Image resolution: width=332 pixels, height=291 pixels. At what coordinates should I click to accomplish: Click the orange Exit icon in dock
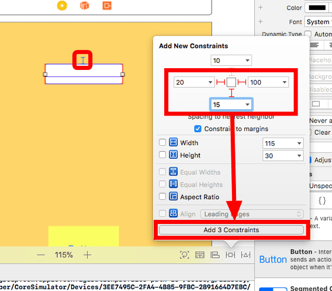tap(107, 6)
